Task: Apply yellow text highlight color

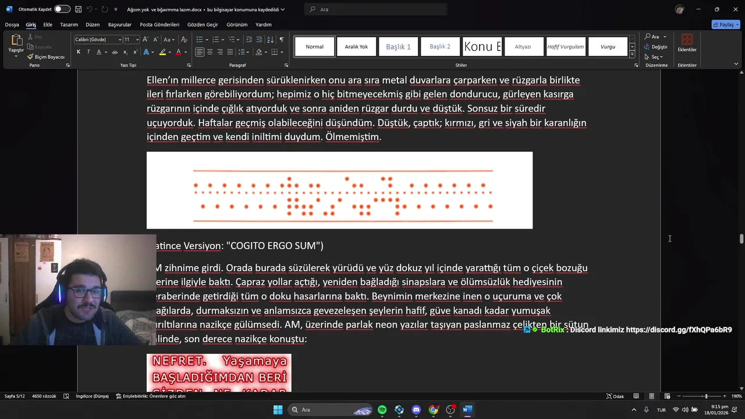Action: (163, 52)
